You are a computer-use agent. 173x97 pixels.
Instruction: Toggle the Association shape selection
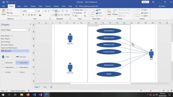click(x=22, y=63)
